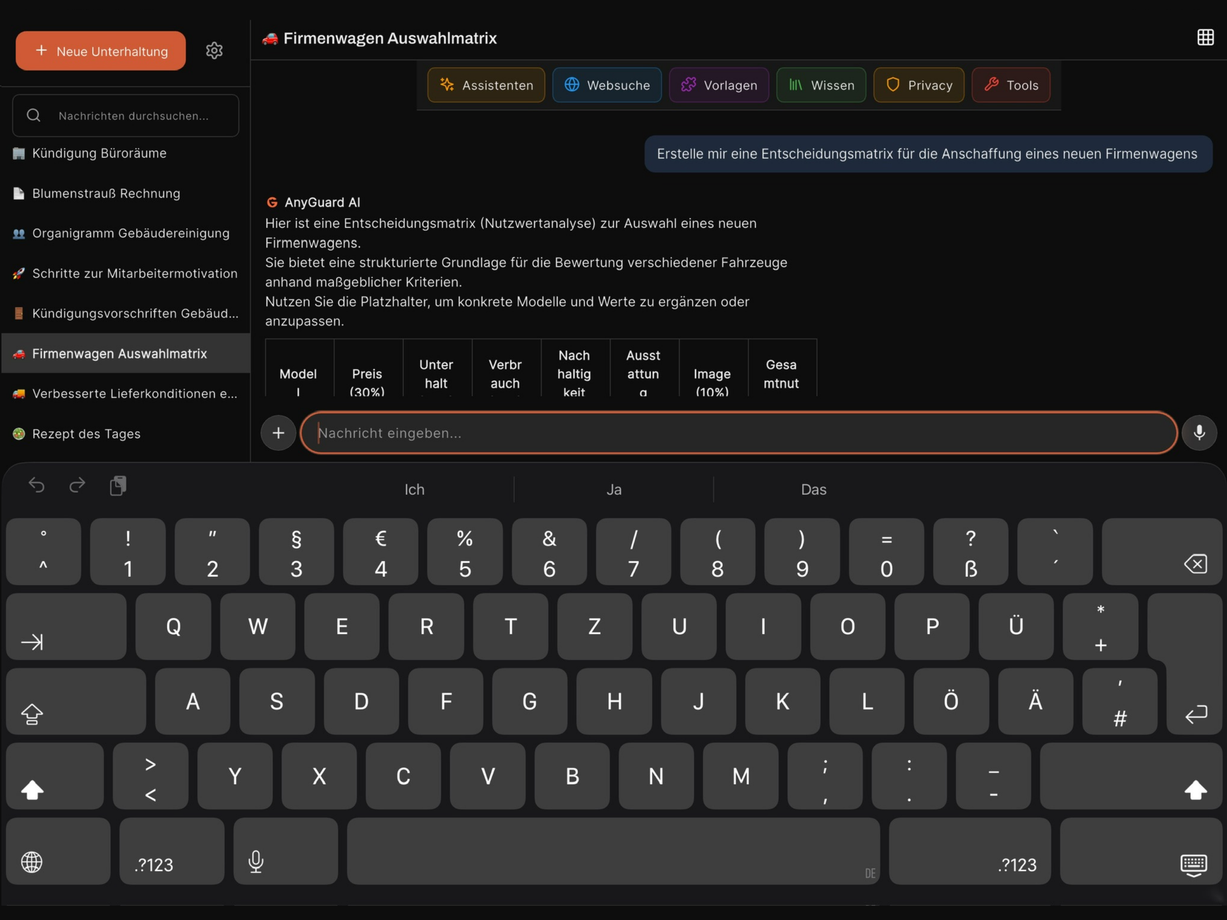Viewport: 1227px width, 920px height.
Task: Open Verbesserte Lieferkonditionen conversation
Action: [x=126, y=393]
